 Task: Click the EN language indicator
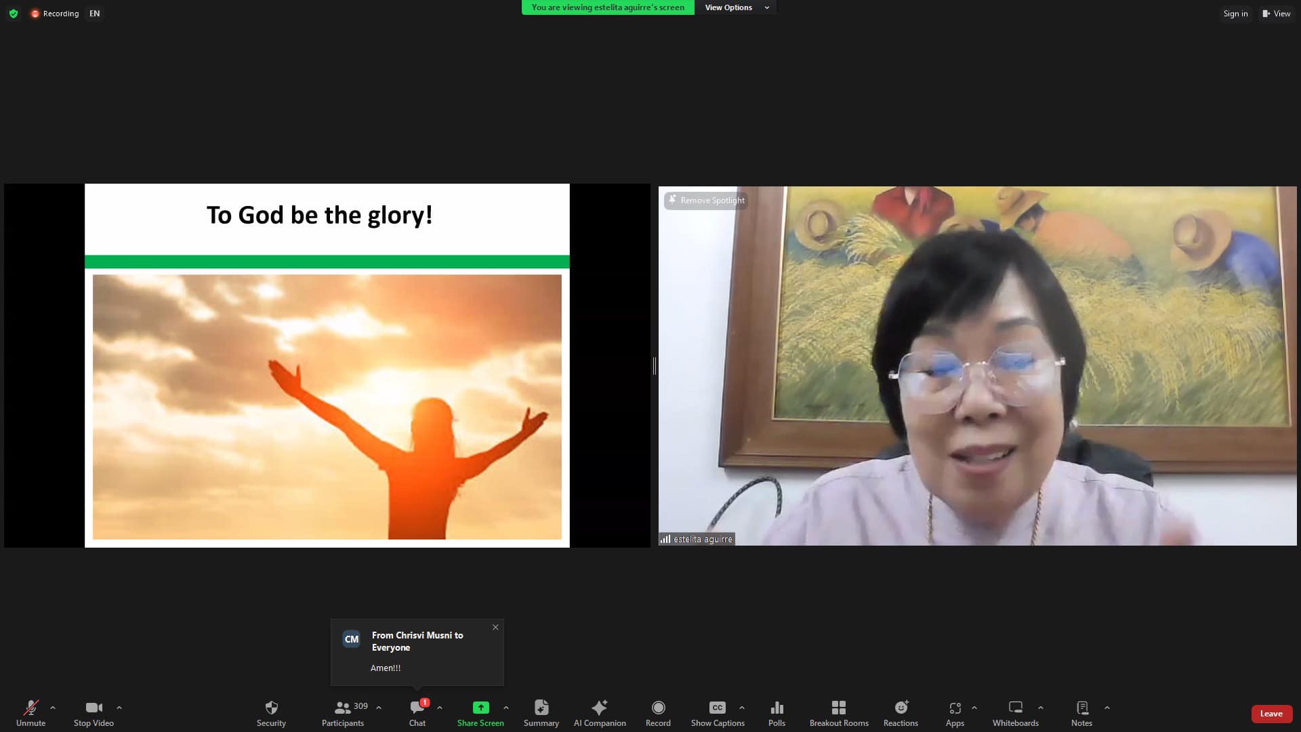tap(95, 14)
